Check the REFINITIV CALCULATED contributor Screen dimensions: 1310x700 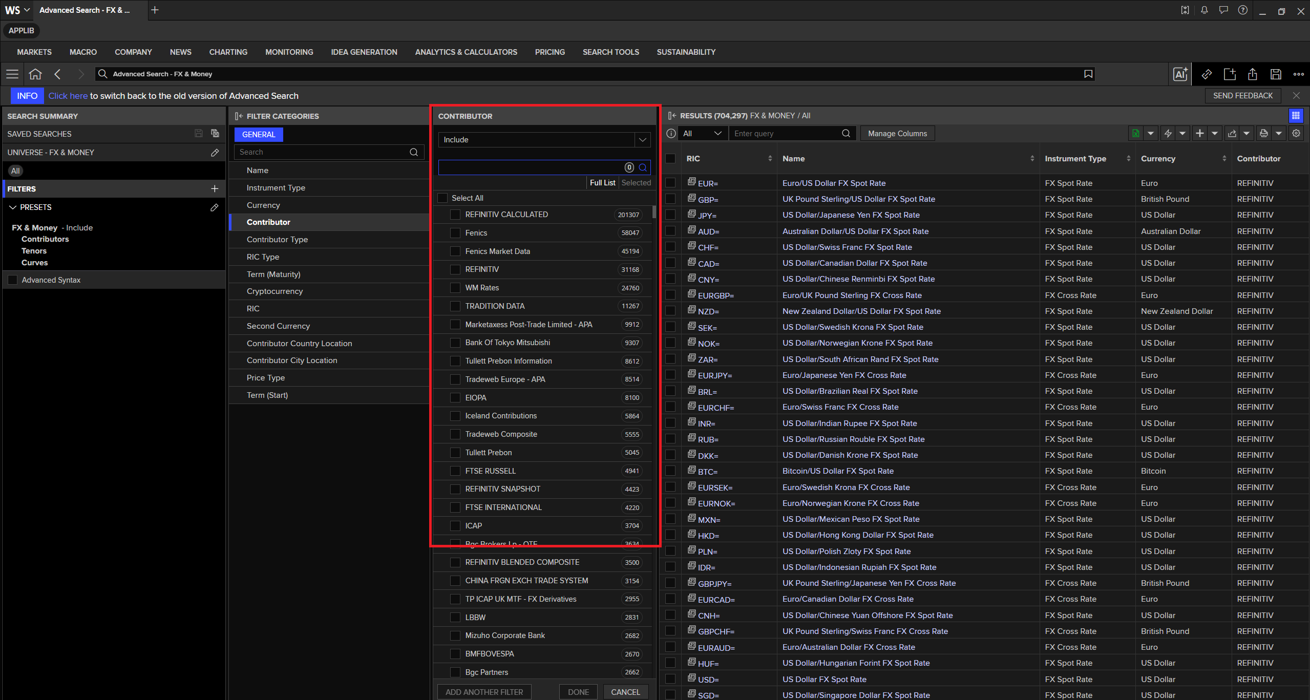pos(455,215)
